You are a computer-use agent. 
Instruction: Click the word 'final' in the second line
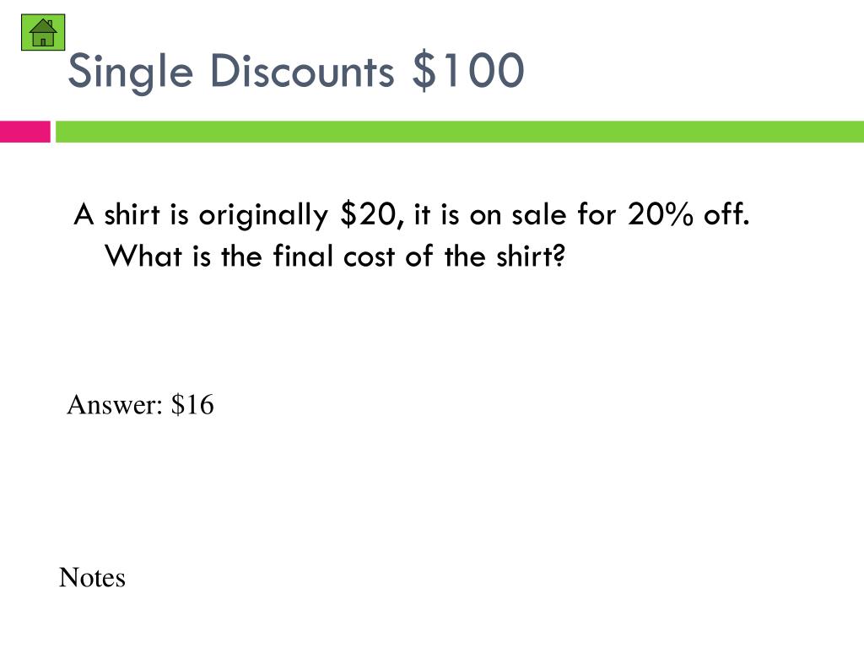pyautogui.click(x=303, y=256)
